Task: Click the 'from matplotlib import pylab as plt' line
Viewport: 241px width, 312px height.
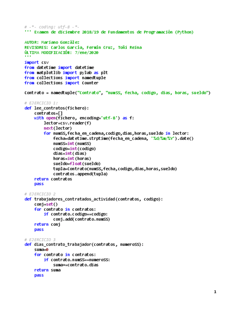Action: click(x=66, y=72)
